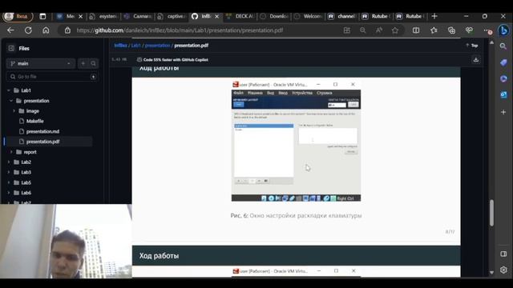Screen dimensions: 513x288
Task: Switch to the channel Rutube tab
Action: point(342,16)
